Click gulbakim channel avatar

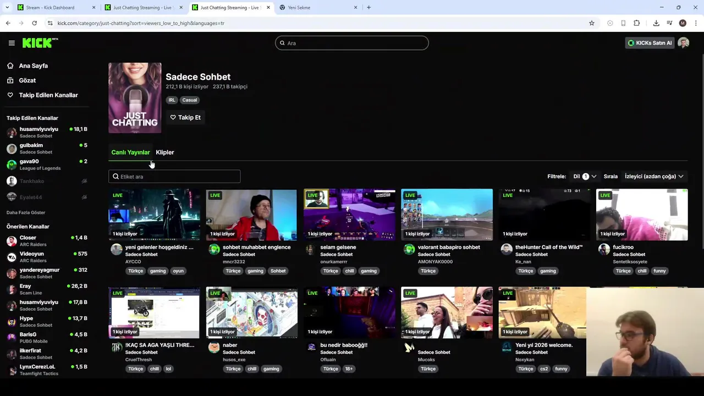point(12,148)
